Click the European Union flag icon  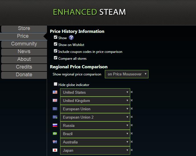[55, 109]
